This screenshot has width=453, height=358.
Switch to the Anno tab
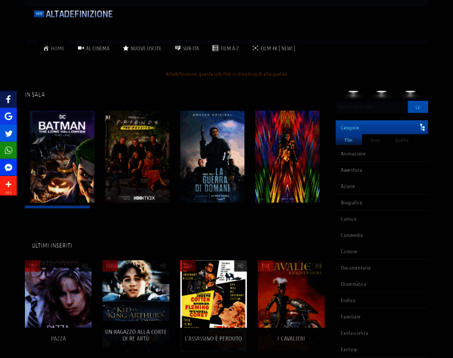tap(375, 140)
